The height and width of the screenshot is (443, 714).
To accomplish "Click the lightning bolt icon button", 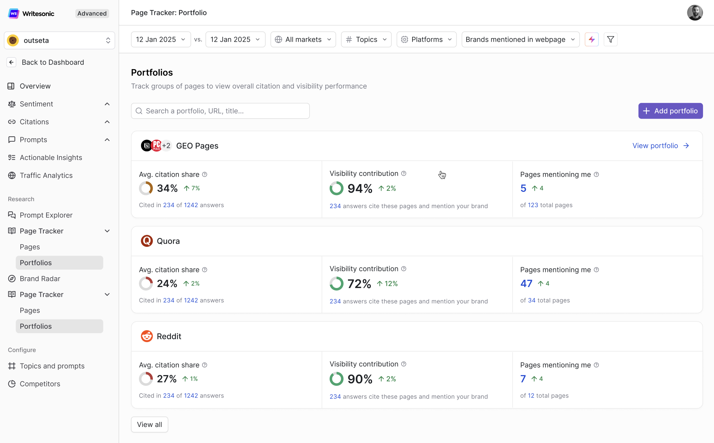I will (x=591, y=39).
